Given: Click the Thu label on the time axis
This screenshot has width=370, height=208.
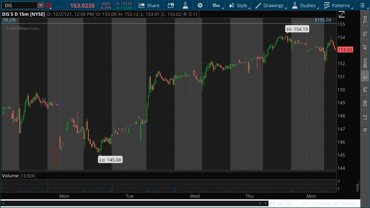Looking at the screenshot, I should click(x=249, y=196).
